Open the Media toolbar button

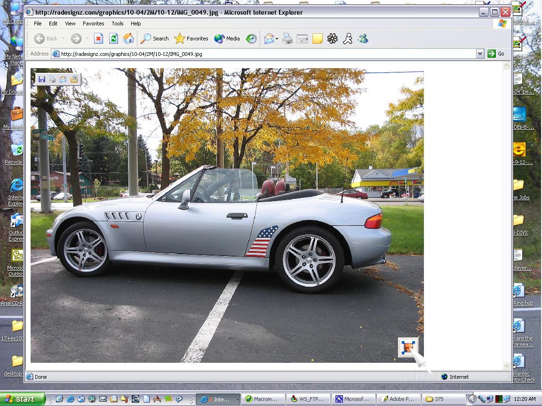(227, 39)
